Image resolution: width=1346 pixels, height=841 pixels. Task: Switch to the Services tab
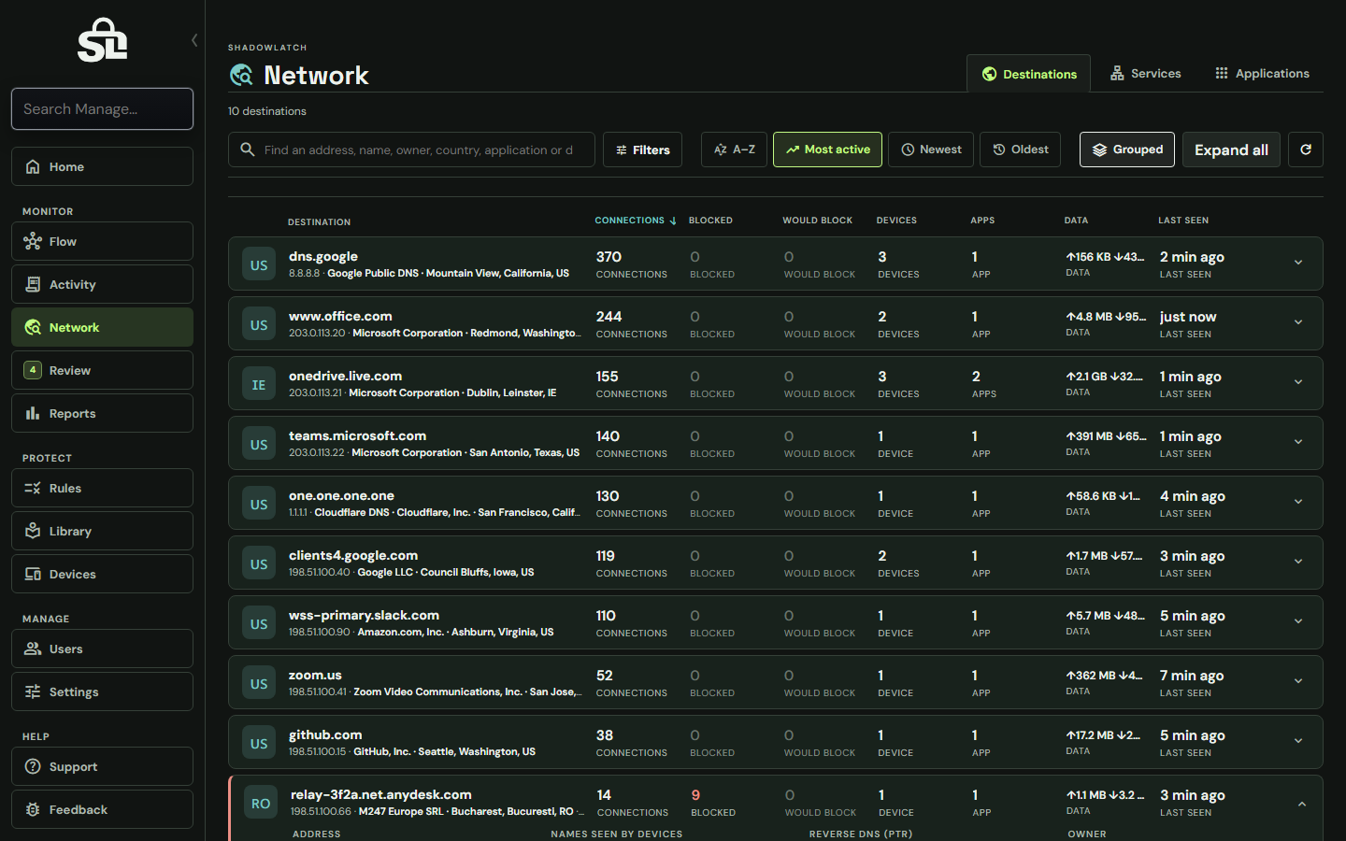pos(1145,73)
